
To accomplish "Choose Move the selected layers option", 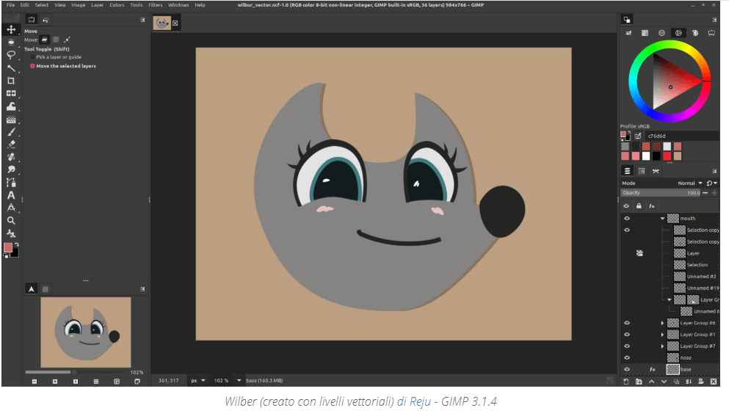I will click(x=62, y=66).
